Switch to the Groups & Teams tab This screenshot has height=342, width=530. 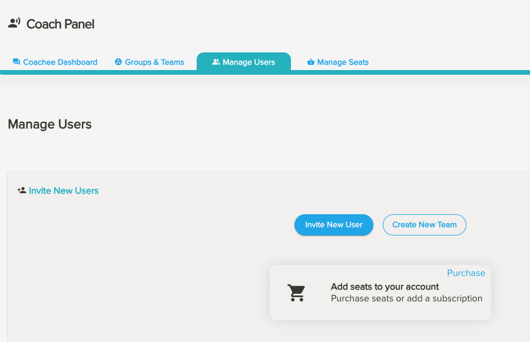pos(154,62)
